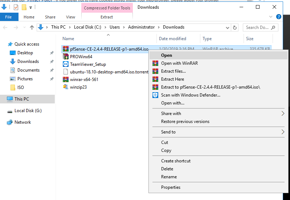Click the Pictures icon in sidebar
The height and width of the screenshot is (200, 290).
(13, 79)
